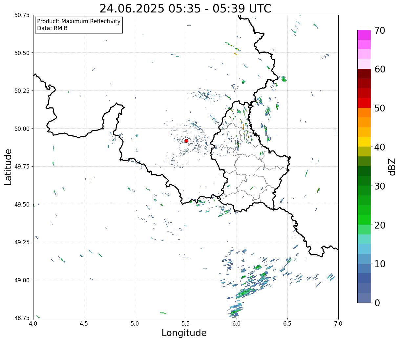Select the 'Data: RMIB' label
Viewport: 400px width, 341px height.
(52, 28)
